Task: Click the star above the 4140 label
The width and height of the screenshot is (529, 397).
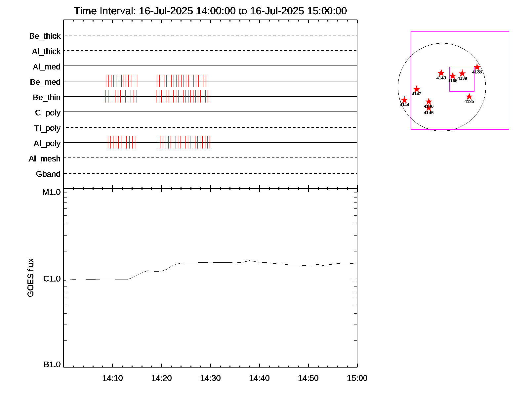Action: (x=429, y=101)
